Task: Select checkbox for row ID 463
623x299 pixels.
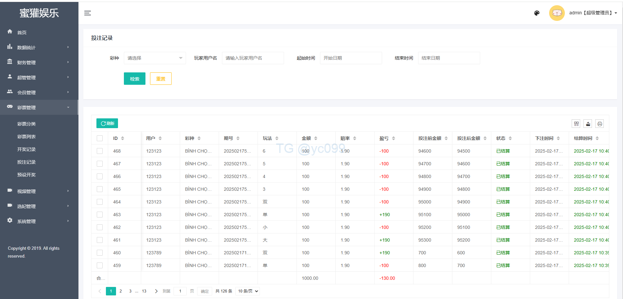Action: click(x=100, y=215)
